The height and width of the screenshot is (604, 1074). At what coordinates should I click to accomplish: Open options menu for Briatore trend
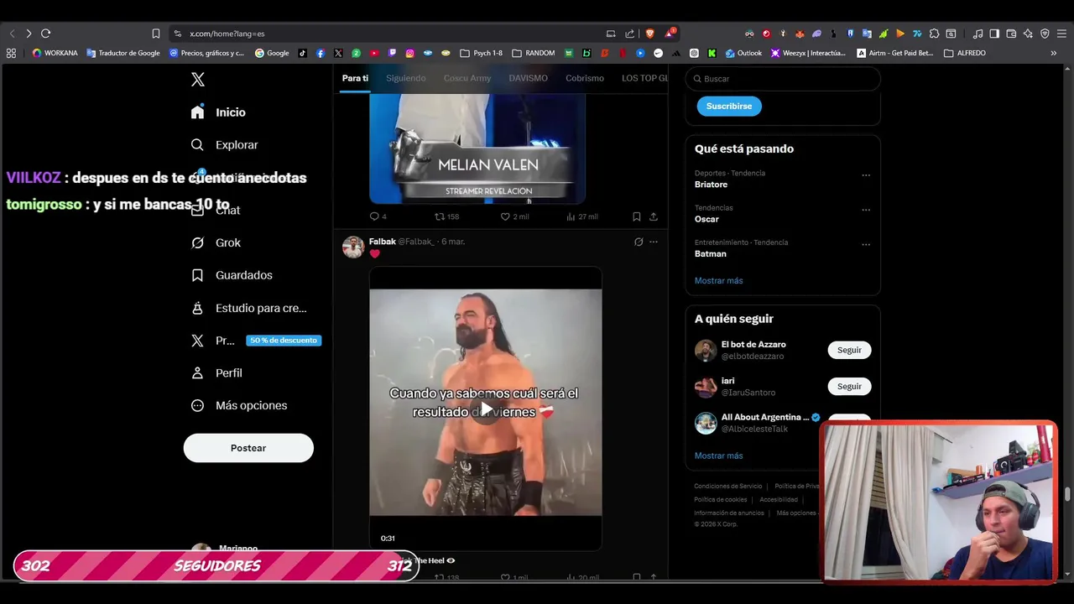(x=866, y=175)
